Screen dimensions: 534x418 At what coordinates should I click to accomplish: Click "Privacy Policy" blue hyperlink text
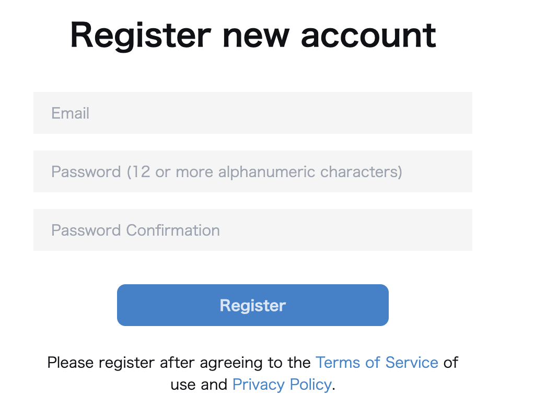coord(282,385)
